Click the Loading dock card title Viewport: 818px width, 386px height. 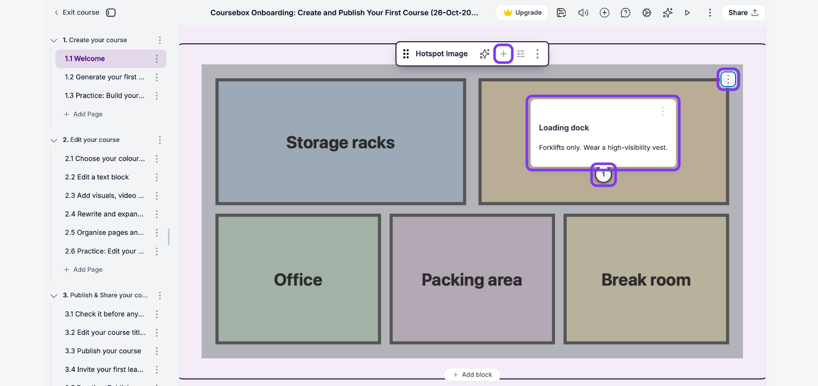pos(564,128)
